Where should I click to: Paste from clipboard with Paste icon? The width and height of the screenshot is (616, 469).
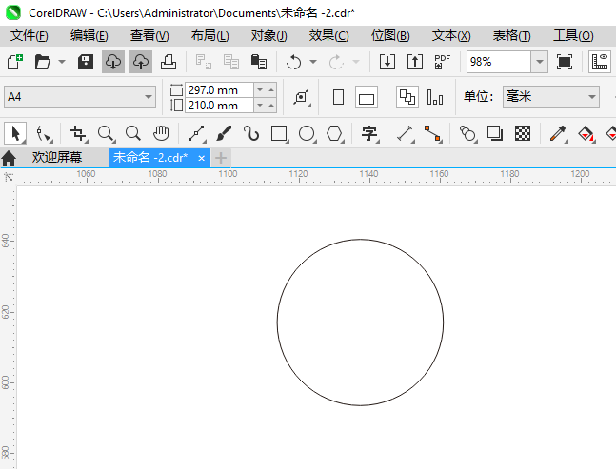coord(259,62)
